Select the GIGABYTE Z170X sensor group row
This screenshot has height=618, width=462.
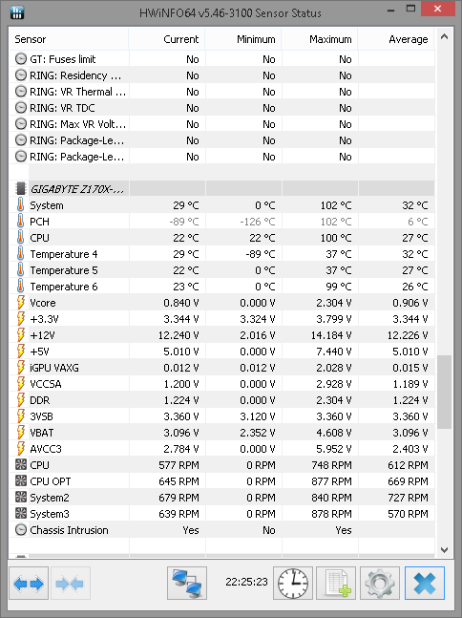(221, 189)
